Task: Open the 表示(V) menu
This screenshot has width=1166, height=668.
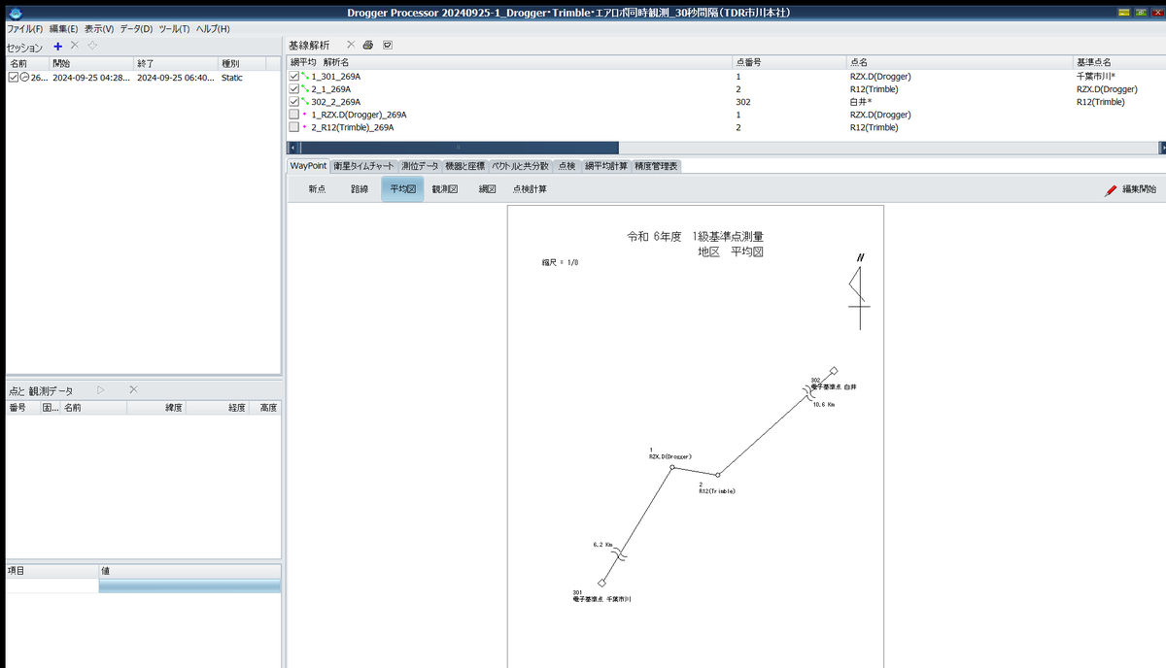Action: click(x=99, y=29)
